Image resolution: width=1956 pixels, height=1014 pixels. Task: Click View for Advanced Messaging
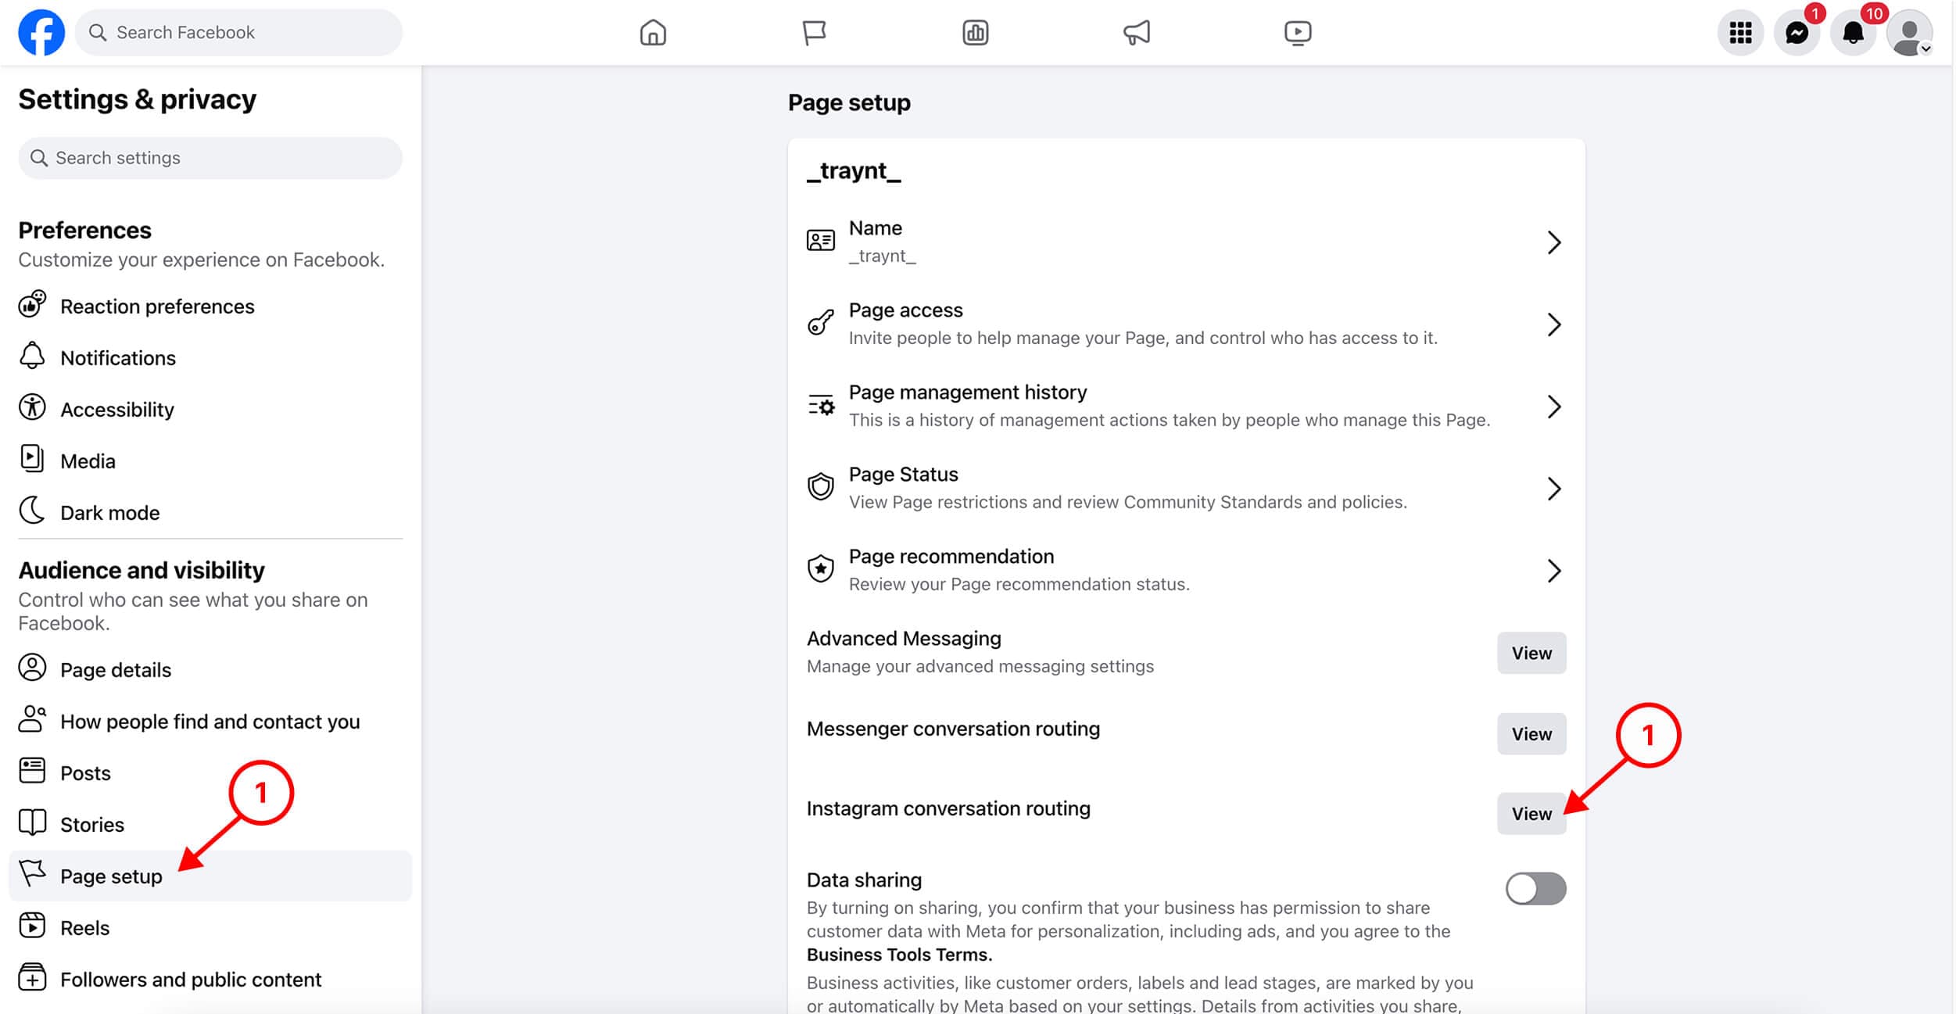tap(1531, 653)
